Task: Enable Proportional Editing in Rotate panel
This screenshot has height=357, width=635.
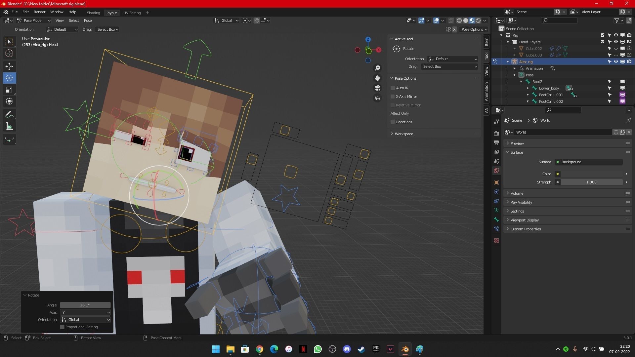Action: 62,327
